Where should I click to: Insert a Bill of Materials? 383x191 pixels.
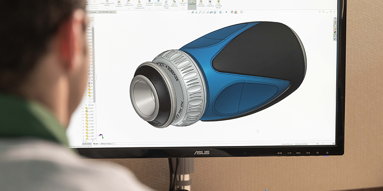coord(174,4)
